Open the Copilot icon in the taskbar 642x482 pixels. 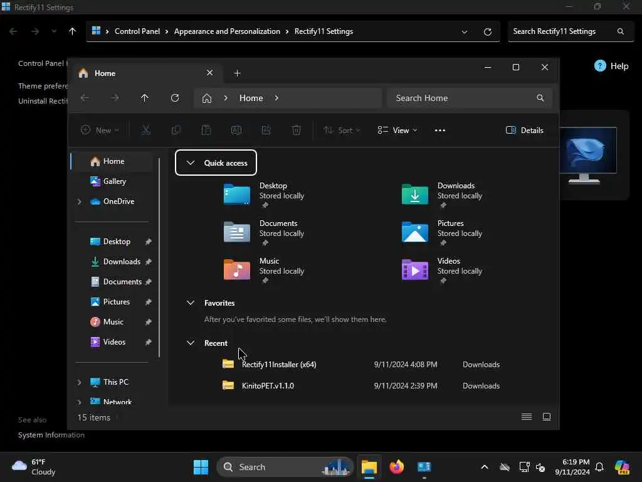pos(622,467)
